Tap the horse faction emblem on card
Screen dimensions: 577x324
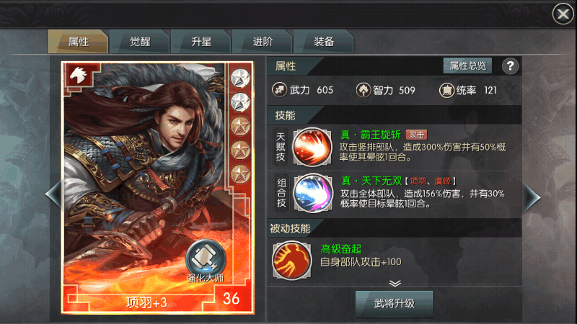tap(79, 75)
